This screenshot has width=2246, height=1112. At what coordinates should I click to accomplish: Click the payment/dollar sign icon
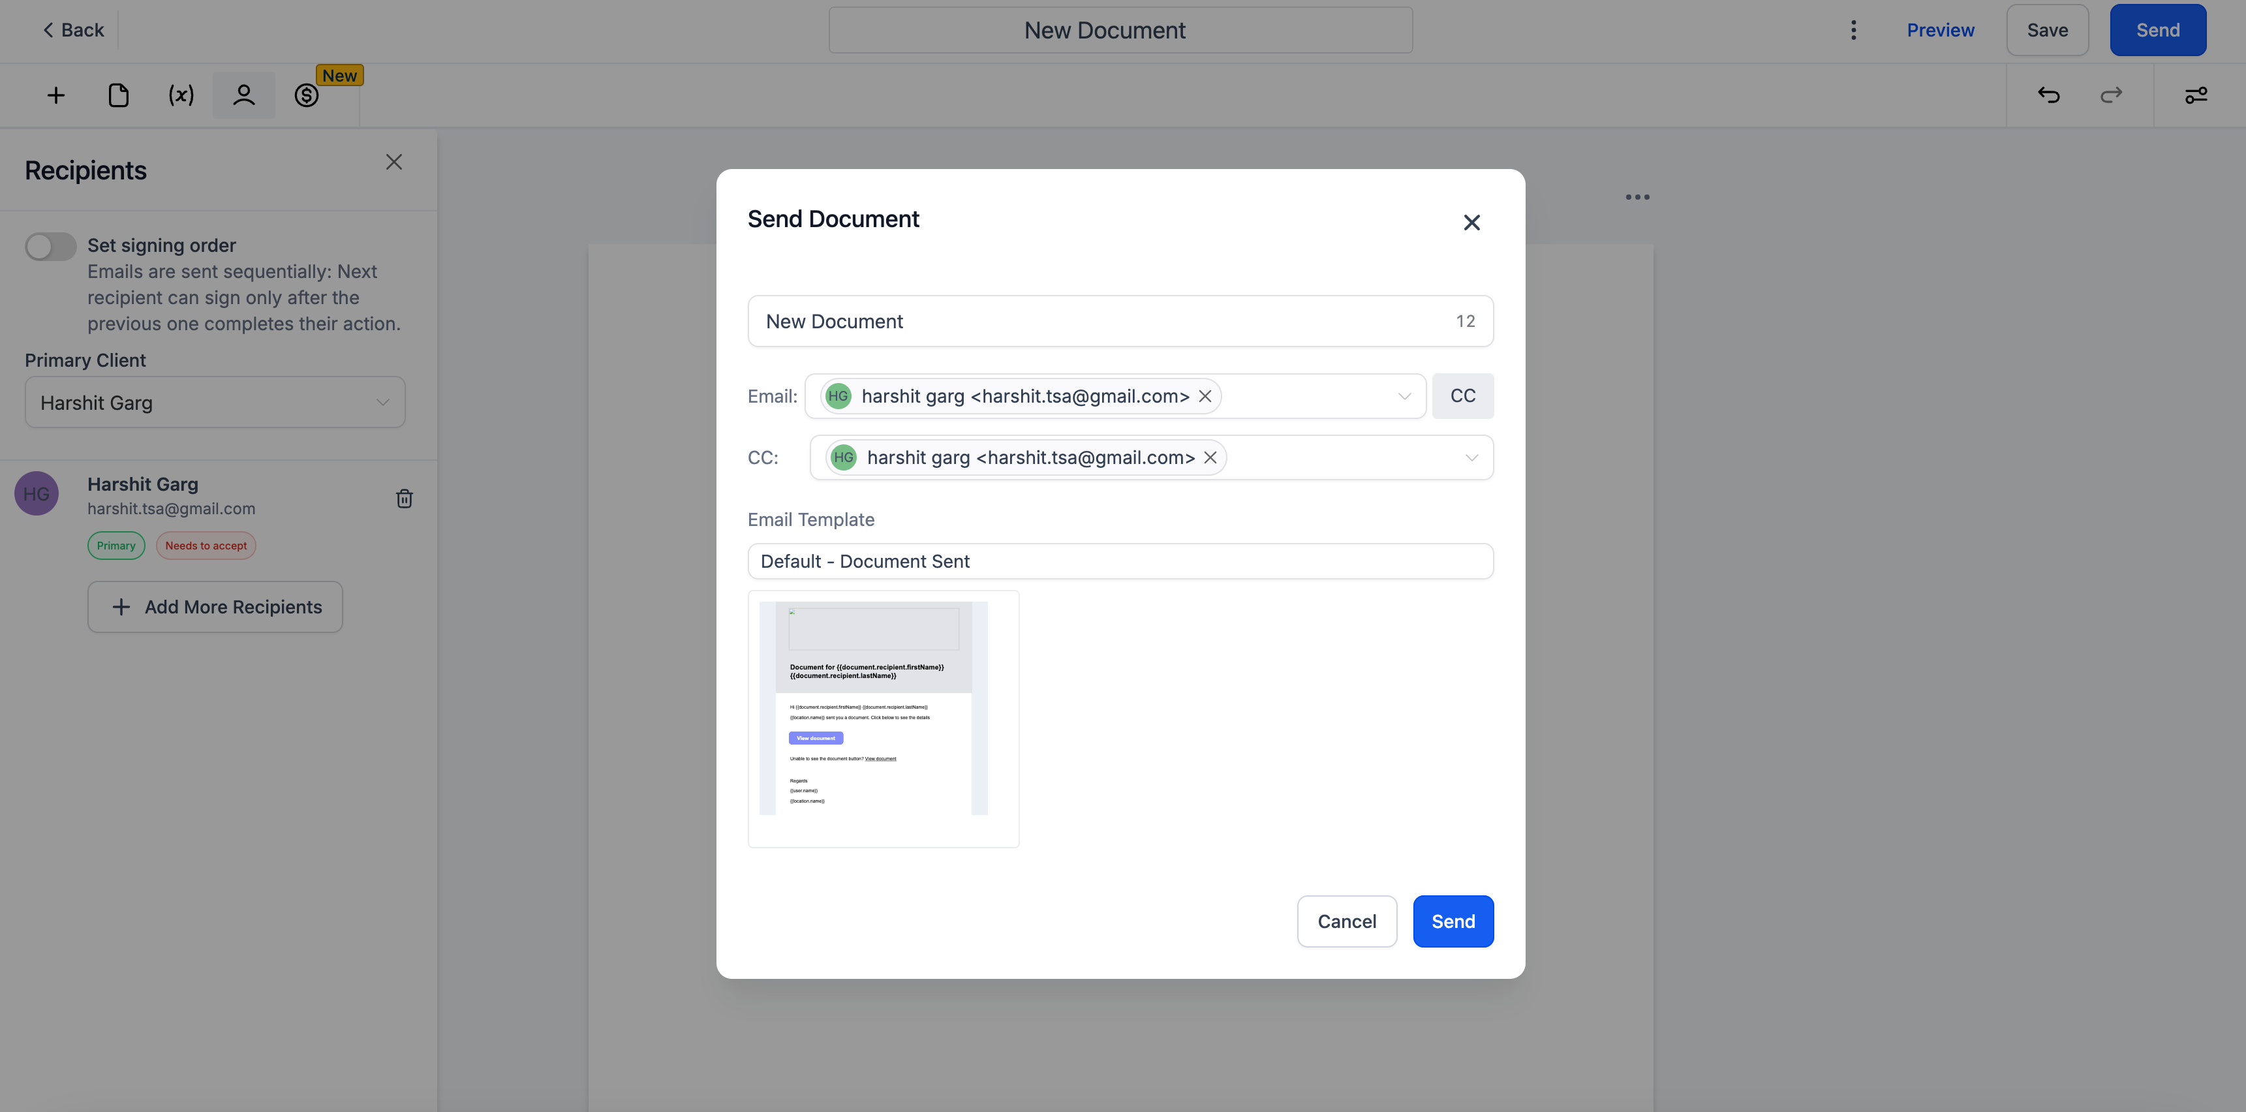[307, 95]
